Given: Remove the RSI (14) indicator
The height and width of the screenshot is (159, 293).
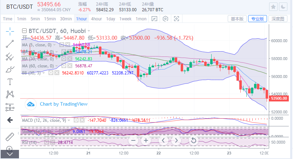Looking at the screenshot, I should 53,143.
